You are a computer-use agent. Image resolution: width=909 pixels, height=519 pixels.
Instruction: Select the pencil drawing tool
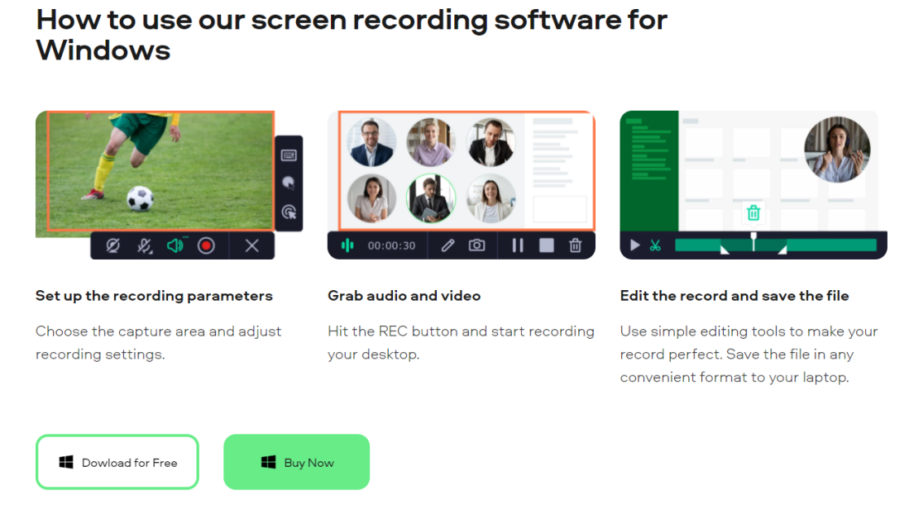coord(447,245)
